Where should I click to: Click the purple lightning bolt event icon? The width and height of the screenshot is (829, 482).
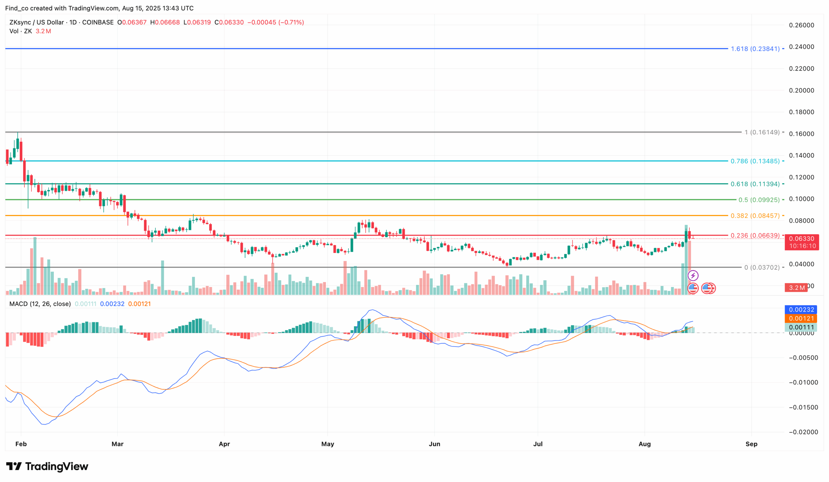click(693, 275)
